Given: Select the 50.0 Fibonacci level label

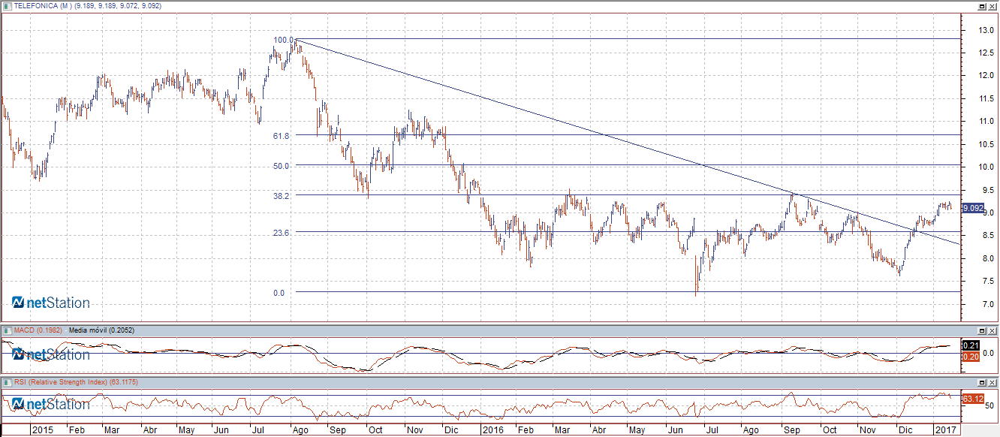Looking at the screenshot, I should [x=282, y=166].
